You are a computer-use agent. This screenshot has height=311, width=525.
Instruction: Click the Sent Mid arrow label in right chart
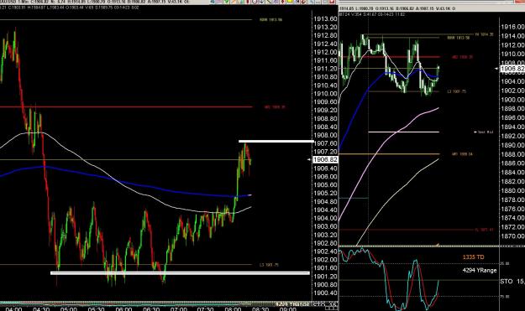point(484,132)
